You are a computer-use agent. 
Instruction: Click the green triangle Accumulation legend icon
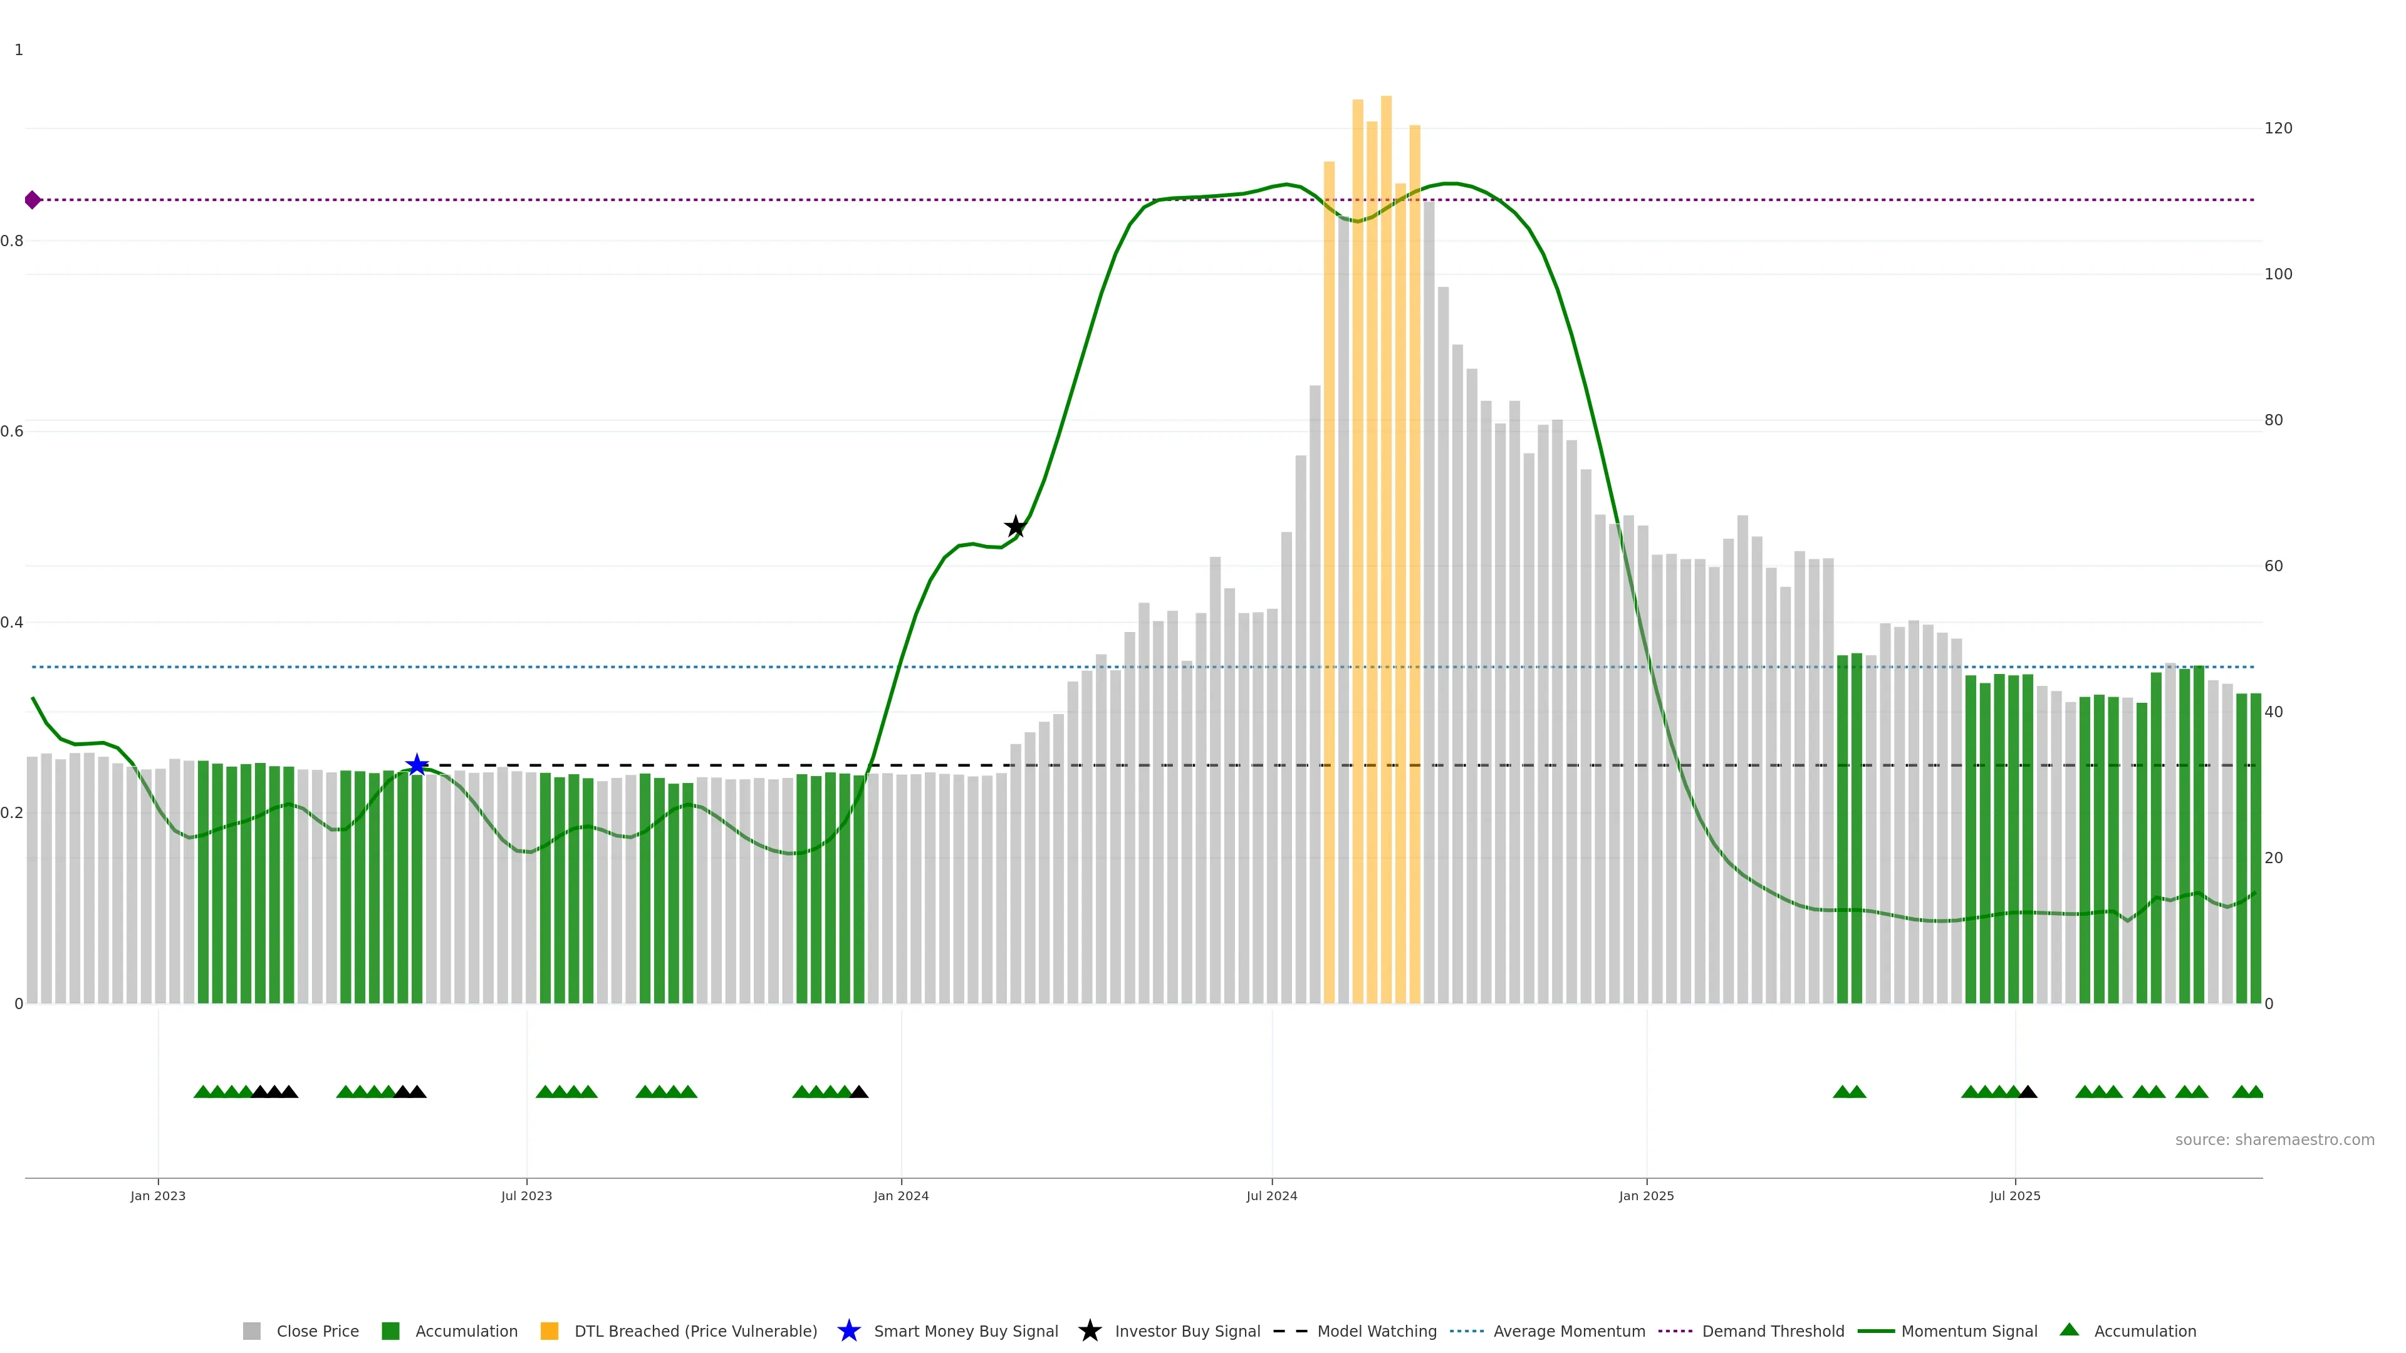(2069, 1330)
